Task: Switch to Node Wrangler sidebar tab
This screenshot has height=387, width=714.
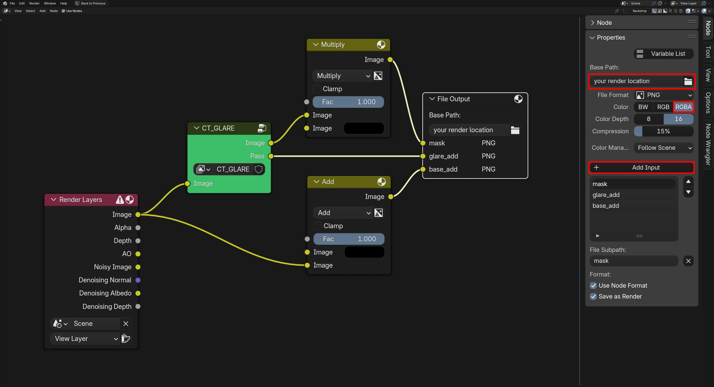Action: tap(708, 144)
